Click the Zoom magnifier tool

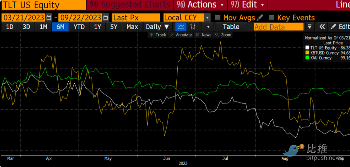(x=223, y=35)
